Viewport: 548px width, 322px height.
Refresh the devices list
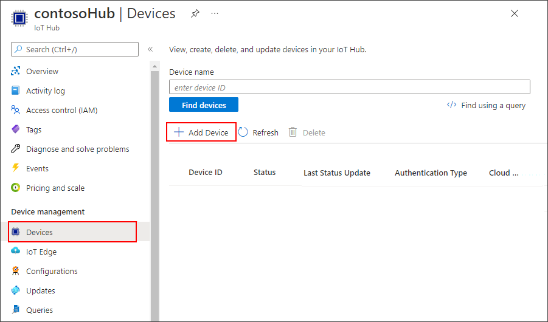pos(258,132)
